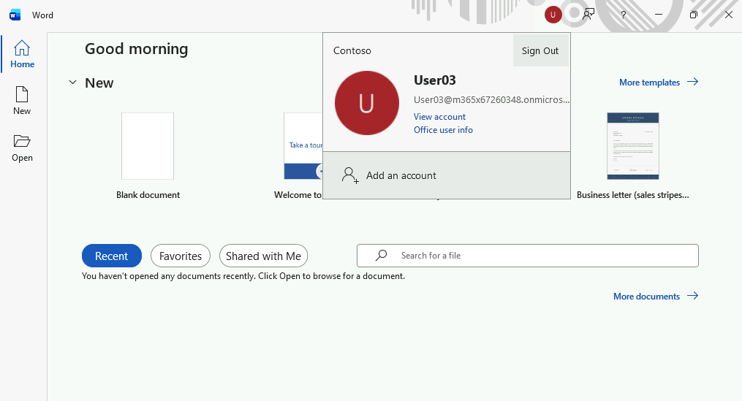The height and width of the screenshot is (401, 742).
Task: Sign Out of the Contoso account
Action: [540, 50]
